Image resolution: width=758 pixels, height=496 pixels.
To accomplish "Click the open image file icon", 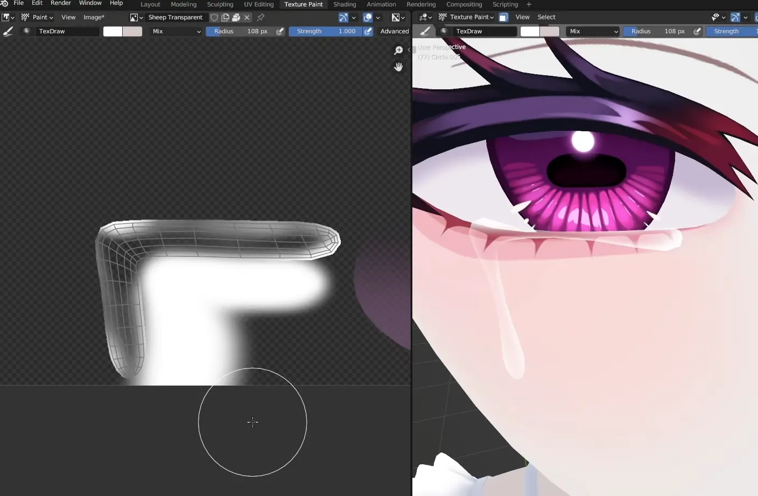I will (x=236, y=17).
